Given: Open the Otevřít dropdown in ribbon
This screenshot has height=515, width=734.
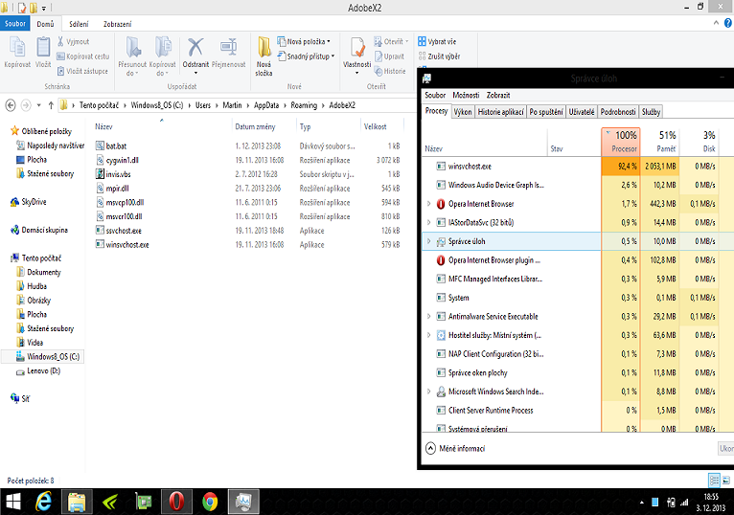Looking at the screenshot, I should [391, 41].
